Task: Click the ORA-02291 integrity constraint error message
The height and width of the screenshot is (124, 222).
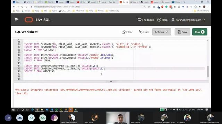Action: 109,92
